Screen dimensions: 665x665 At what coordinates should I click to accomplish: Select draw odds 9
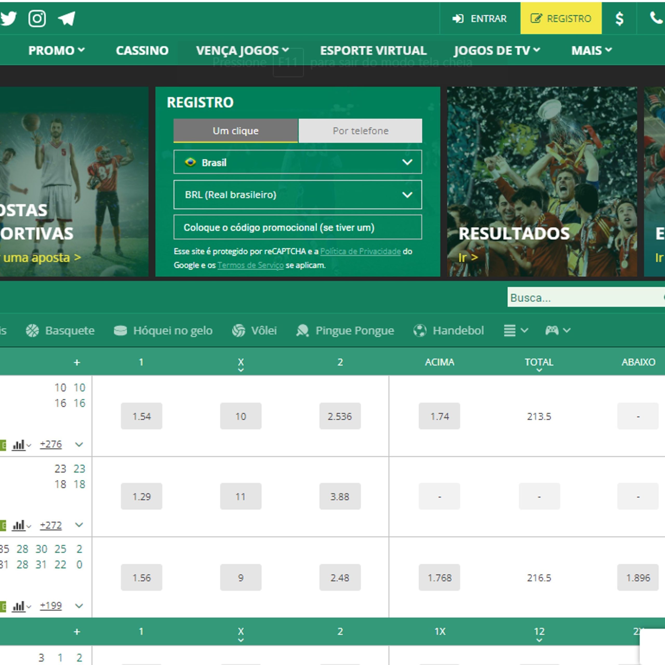tap(241, 577)
